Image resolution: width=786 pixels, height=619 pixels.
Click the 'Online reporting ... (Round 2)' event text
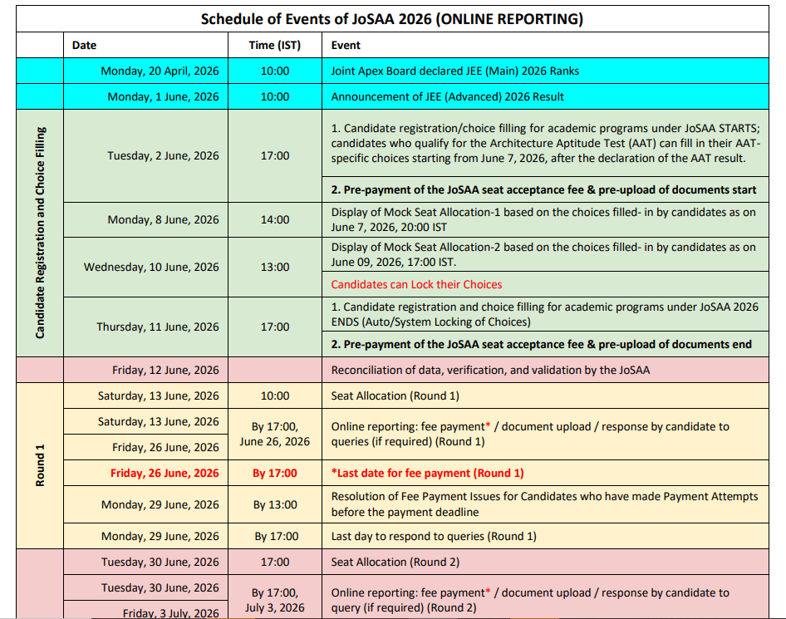coord(530,600)
